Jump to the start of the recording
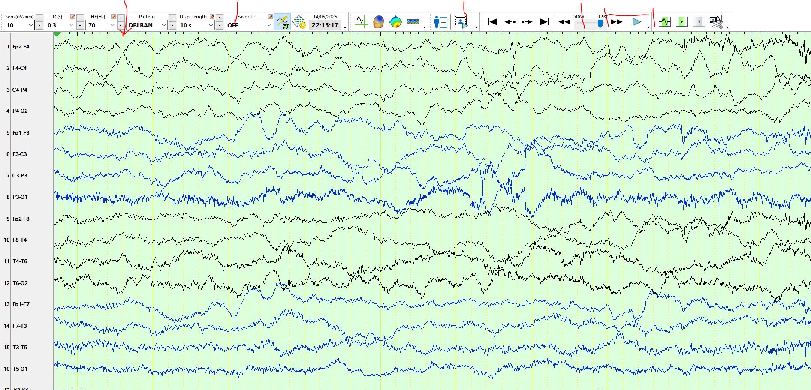This screenshot has height=390, width=811. (493, 22)
